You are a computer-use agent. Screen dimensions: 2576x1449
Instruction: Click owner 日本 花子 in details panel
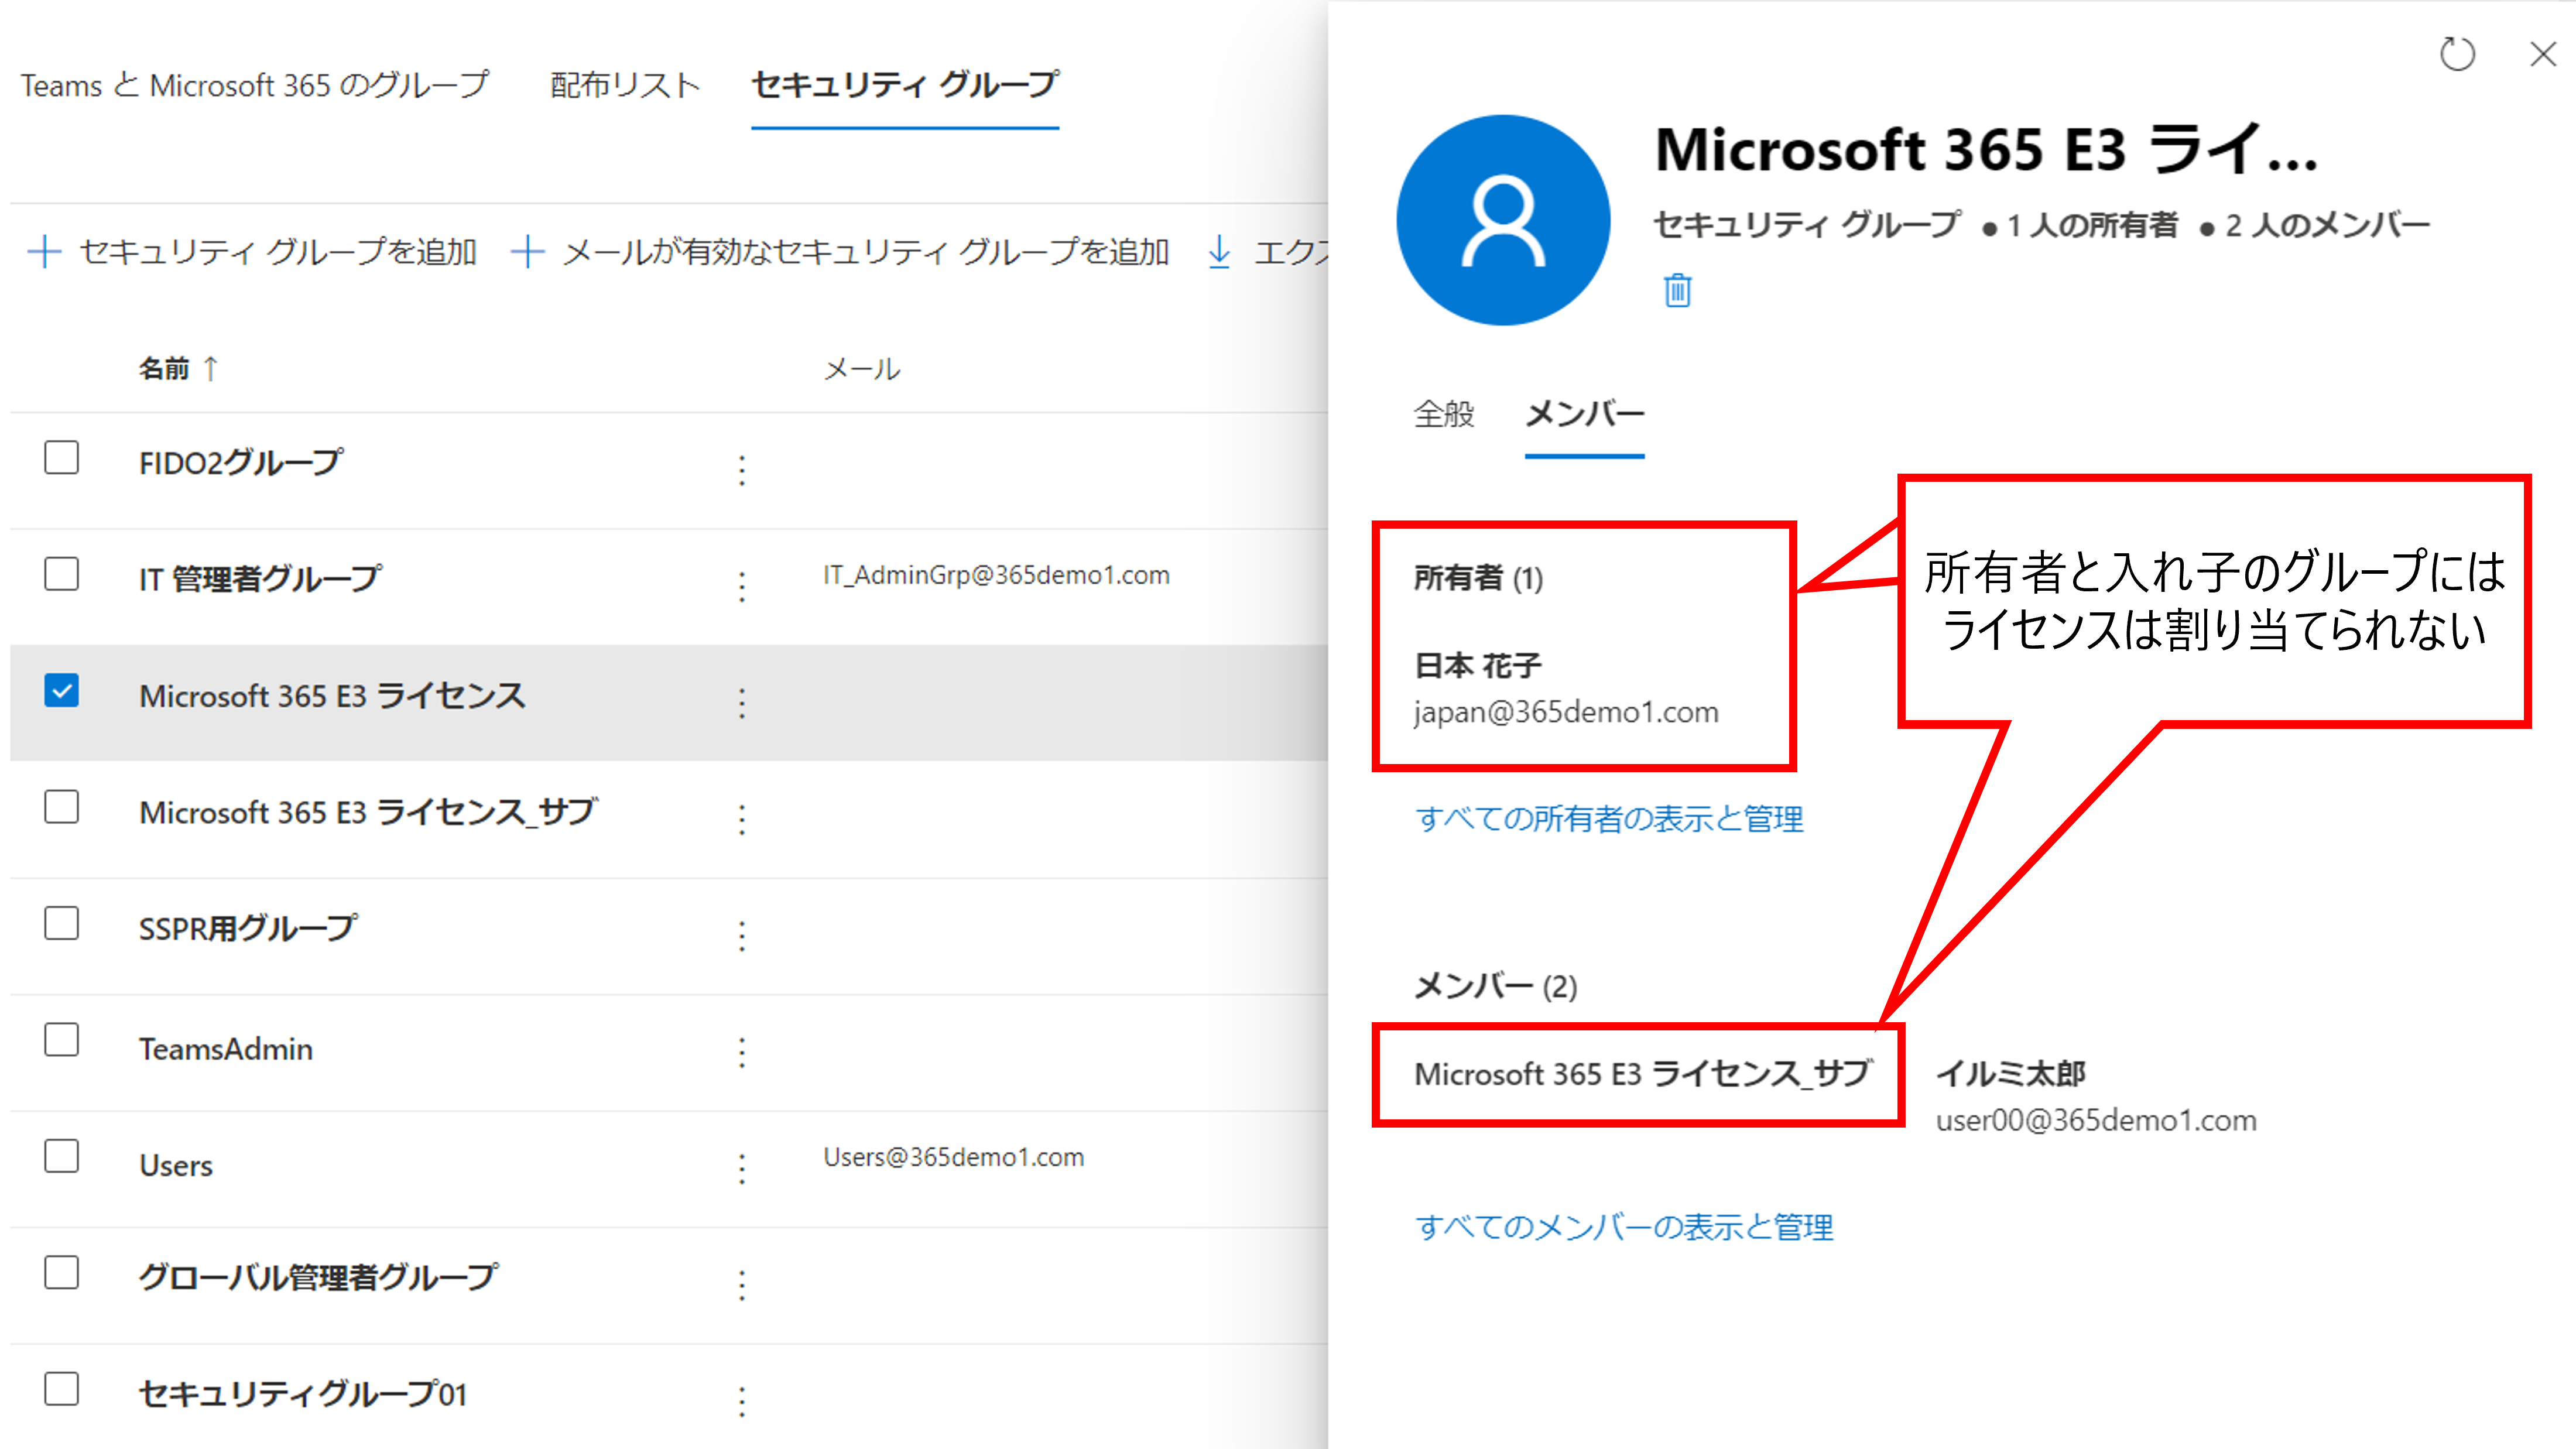(x=1477, y=665)
